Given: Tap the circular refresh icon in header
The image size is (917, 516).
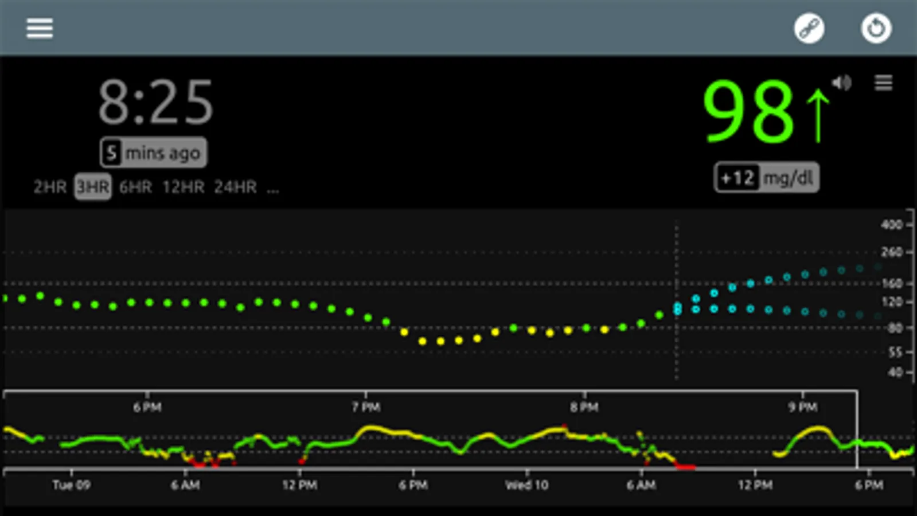Looking at the screenshot, I should pos(876,28).
